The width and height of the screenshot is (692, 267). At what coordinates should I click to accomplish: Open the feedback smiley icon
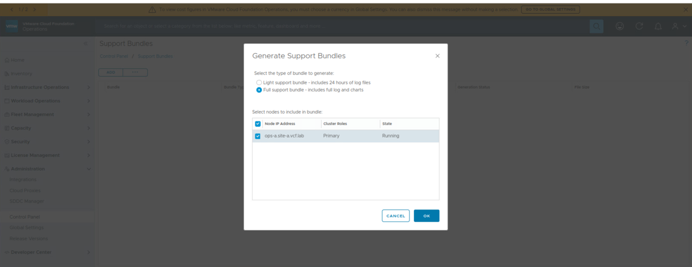(620, 26)
